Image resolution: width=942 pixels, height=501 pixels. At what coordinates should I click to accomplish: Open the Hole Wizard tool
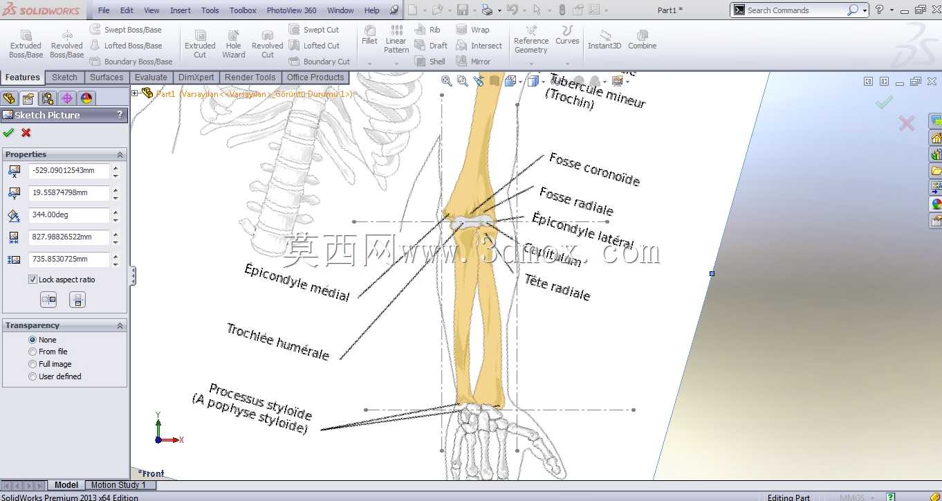pos(234,44)
